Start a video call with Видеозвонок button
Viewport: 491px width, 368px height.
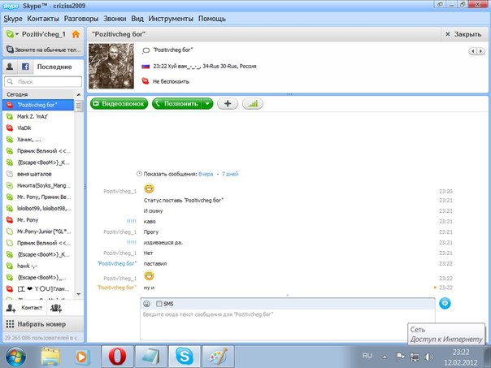(119, 103)
